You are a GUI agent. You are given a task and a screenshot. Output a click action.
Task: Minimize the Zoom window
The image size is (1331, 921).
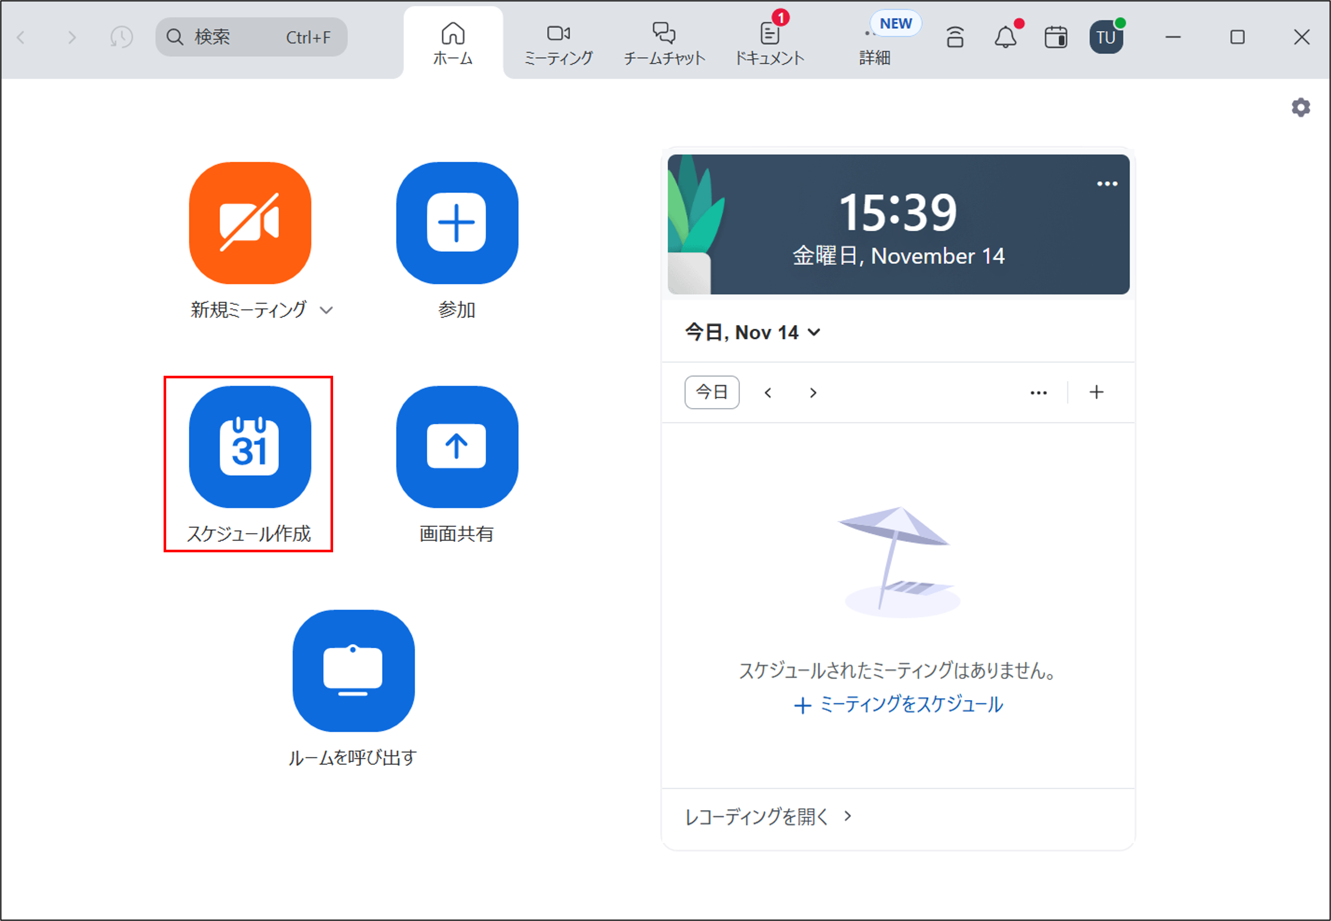tap(1173, 37)
